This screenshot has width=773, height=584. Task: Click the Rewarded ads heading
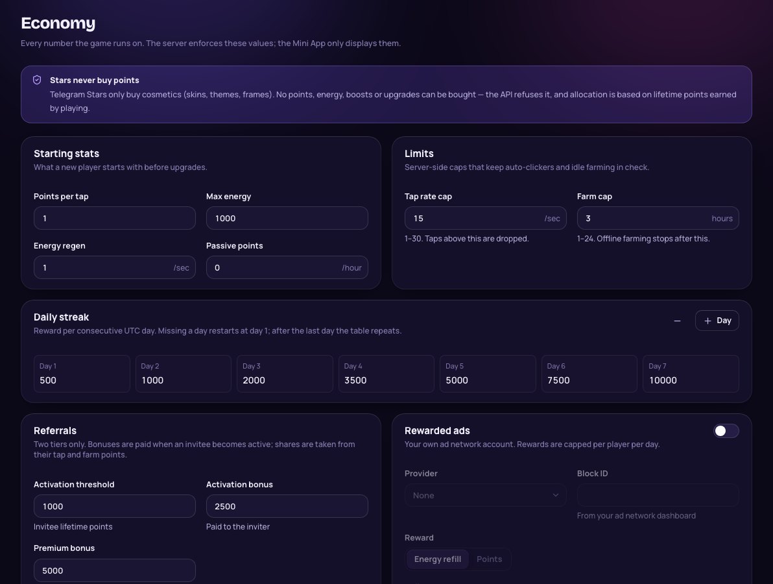(x=437, y=431)
